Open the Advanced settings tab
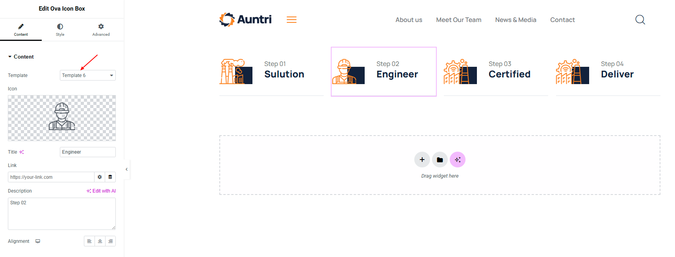The image size is (675, 257). (101, 30)
